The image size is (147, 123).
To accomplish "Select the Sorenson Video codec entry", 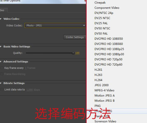I will (x=105, y=121).
